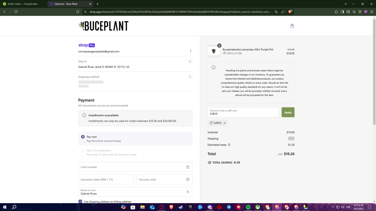Click the security code help icon
This screenshot has width=376, height=211.
188,179
